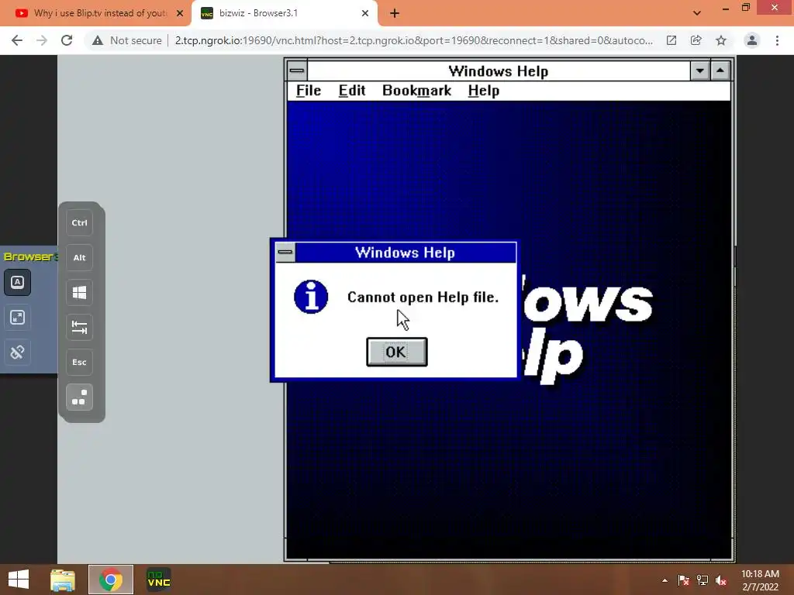Maximize Windows Help with the up arrow button
The image size is (794, 595).
point(720,71)
